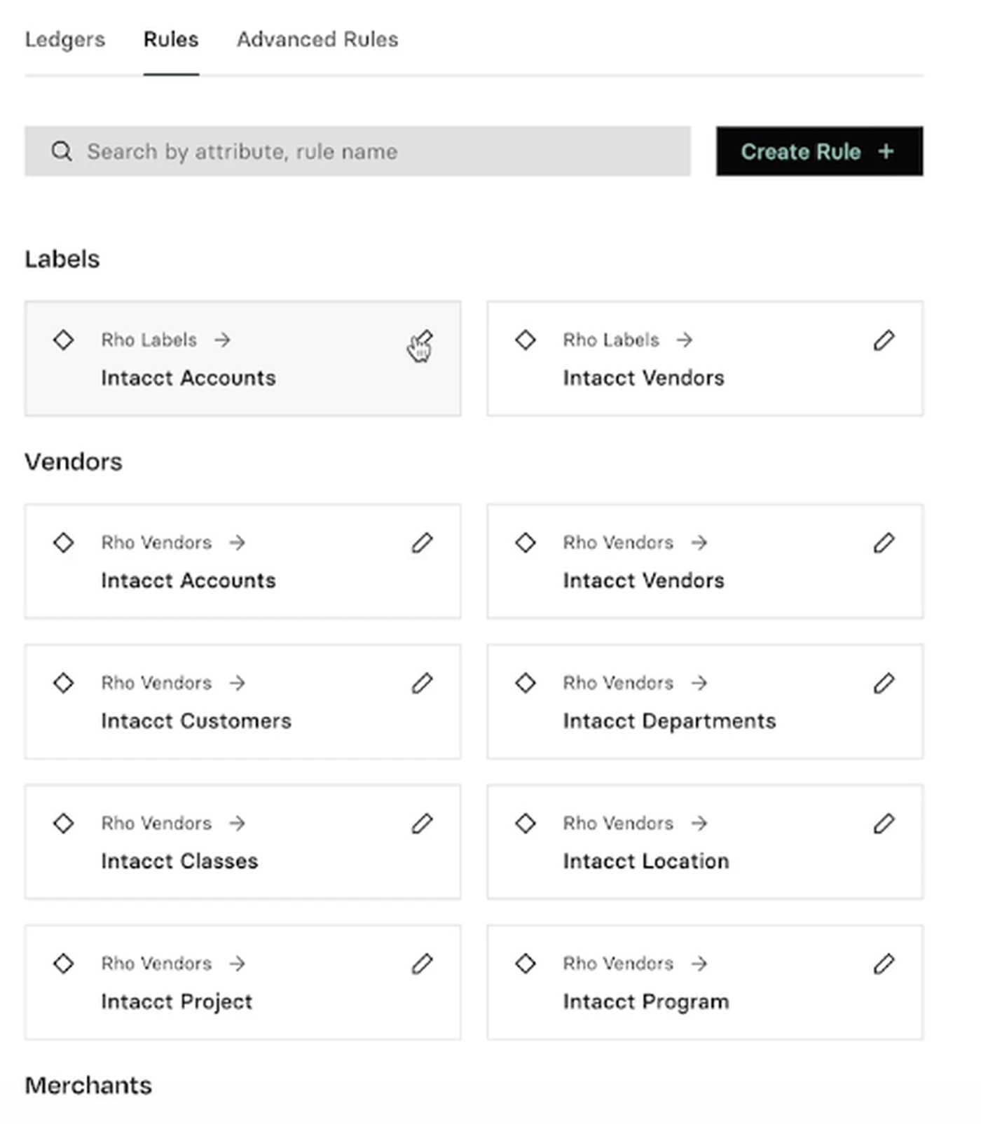Click 'Intacct Accounts' text under Vendors section

tap(188, 581)
